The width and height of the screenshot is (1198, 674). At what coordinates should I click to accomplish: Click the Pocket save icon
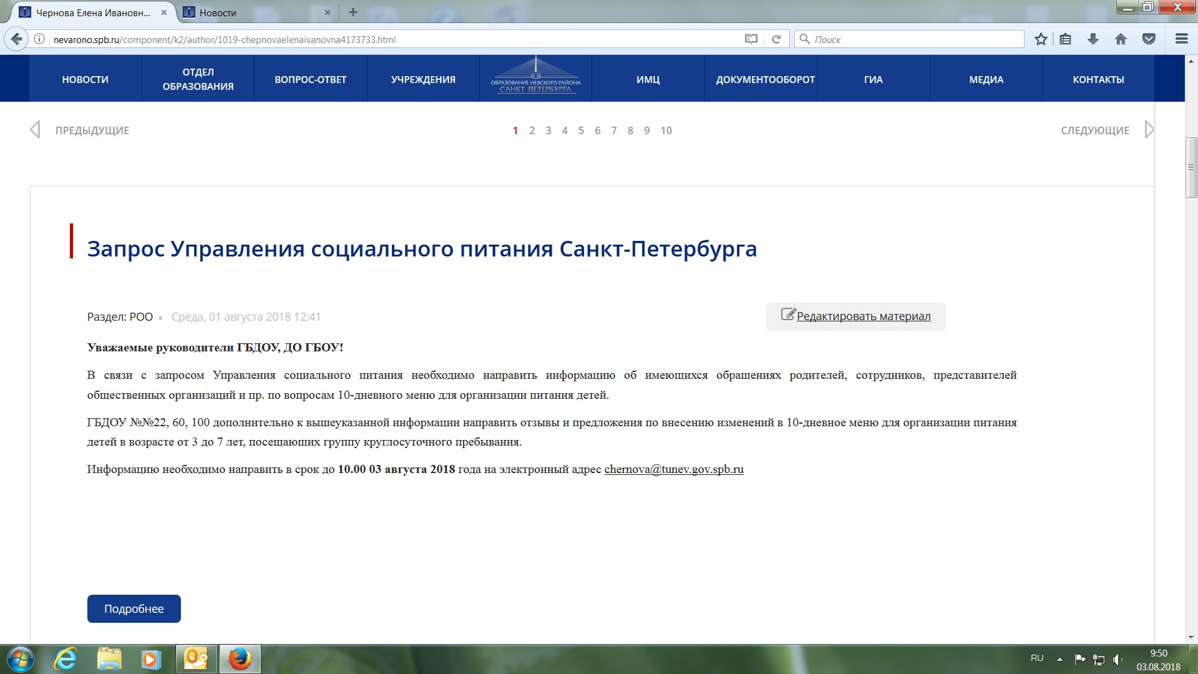pyautogui.click(x=1149, y=39)
